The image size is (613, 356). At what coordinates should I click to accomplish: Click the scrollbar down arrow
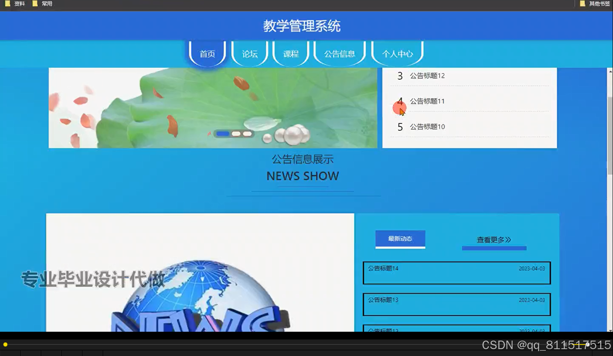(x=609, y=330)
